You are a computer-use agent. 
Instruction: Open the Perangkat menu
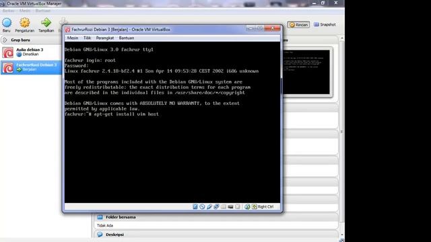(x=105, y=38)
